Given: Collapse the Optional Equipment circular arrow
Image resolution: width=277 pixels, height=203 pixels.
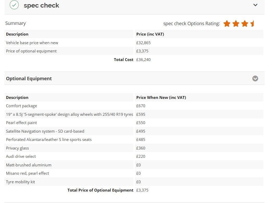Looking at the screenshot, I should (255, 78).
